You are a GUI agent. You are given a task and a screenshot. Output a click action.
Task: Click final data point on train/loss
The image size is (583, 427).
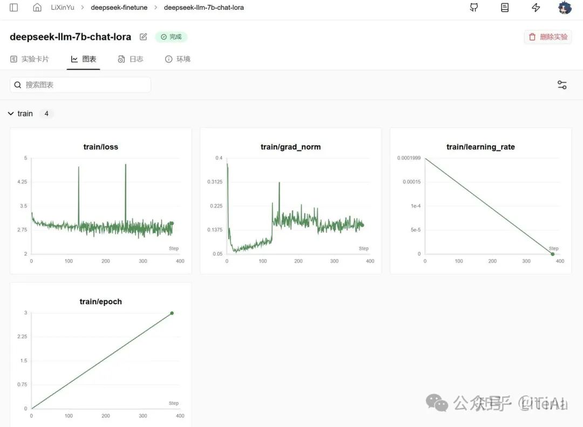pos(172,223)
